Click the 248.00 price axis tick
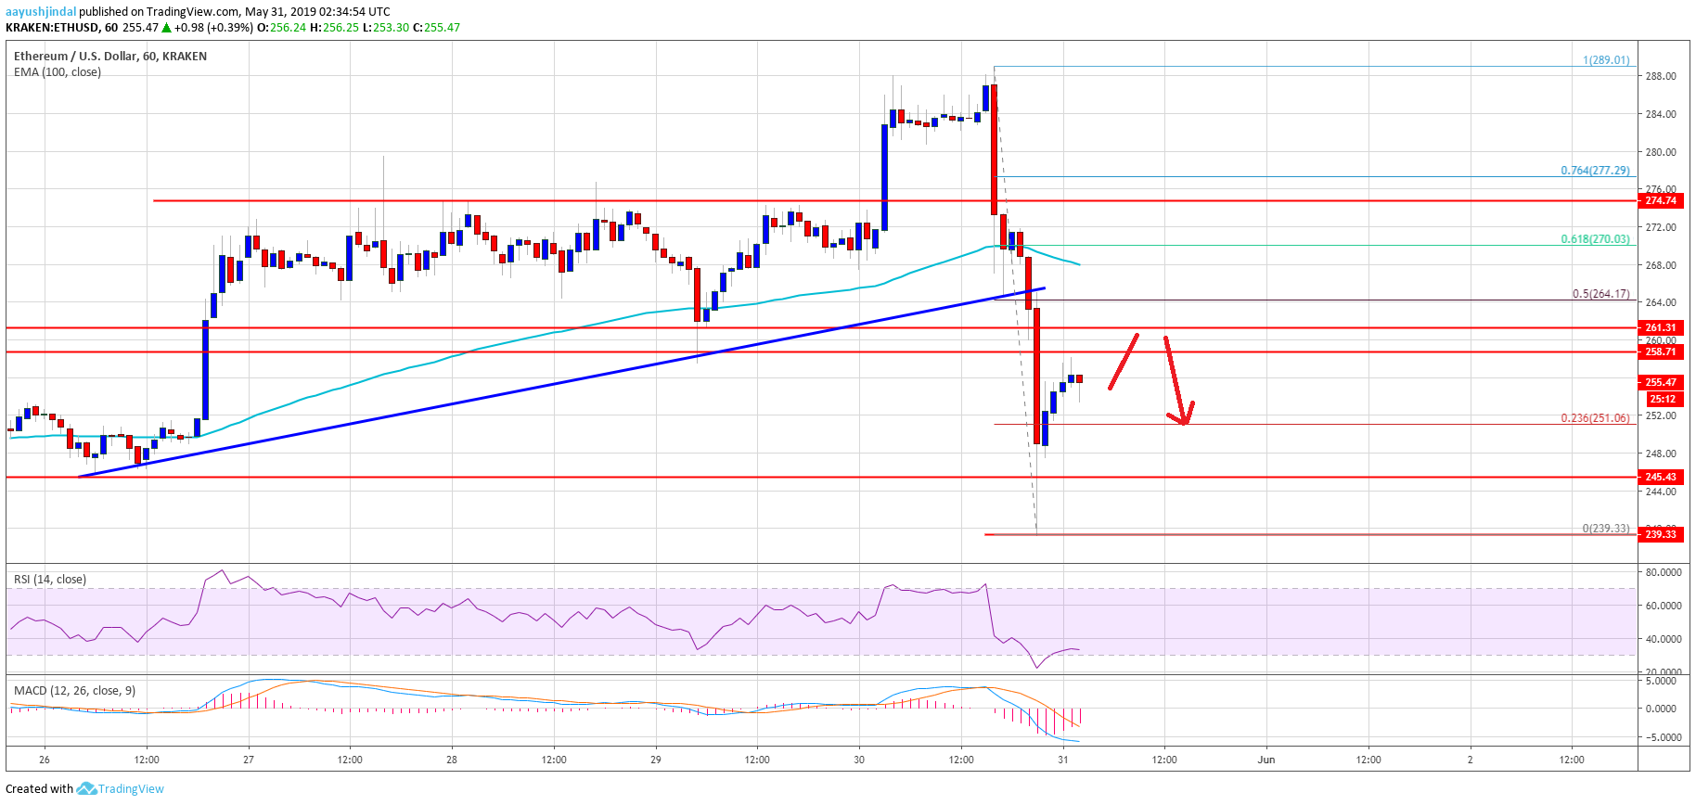The height and width of the screenshot is (805, 1696). 1661,454
